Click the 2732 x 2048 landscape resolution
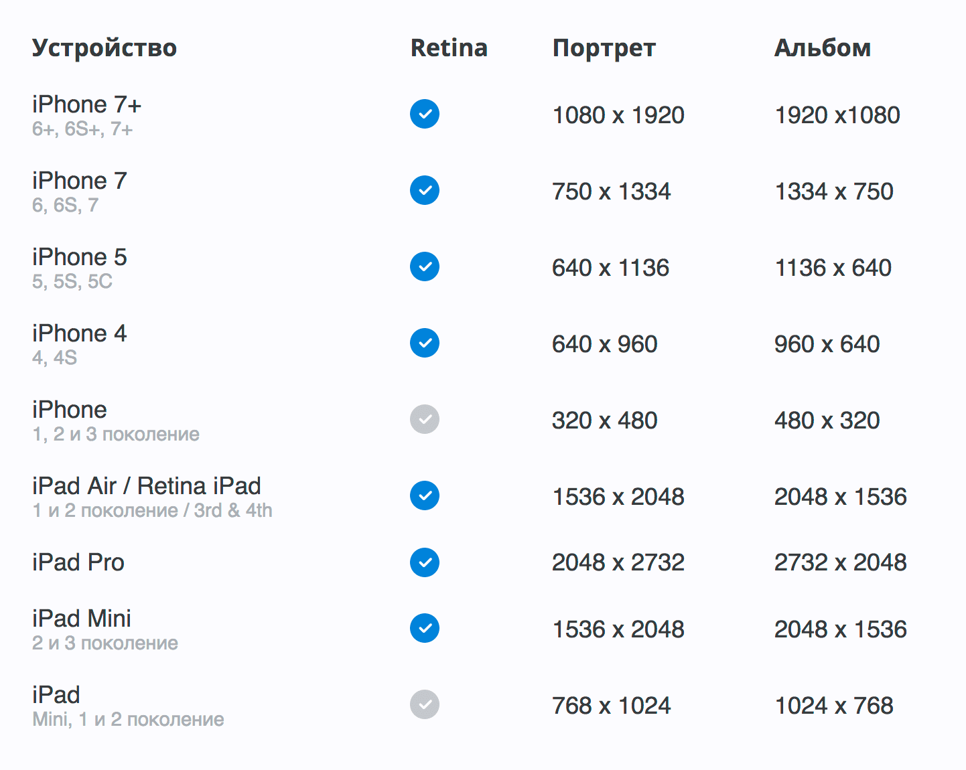 840,562
